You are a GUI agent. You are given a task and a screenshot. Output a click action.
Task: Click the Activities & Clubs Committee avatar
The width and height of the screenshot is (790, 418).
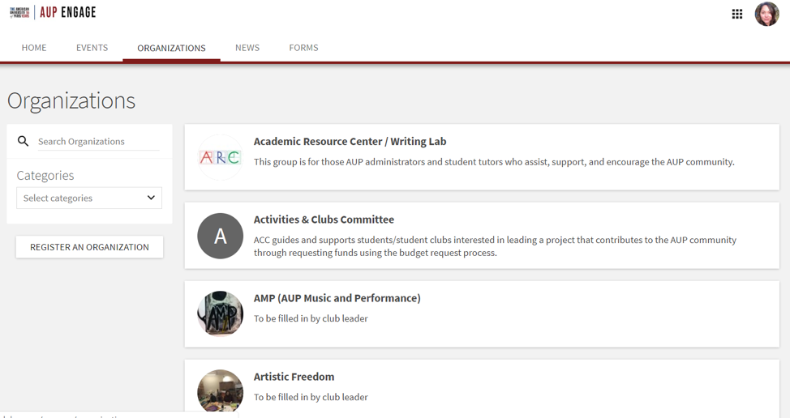(220, 236)
